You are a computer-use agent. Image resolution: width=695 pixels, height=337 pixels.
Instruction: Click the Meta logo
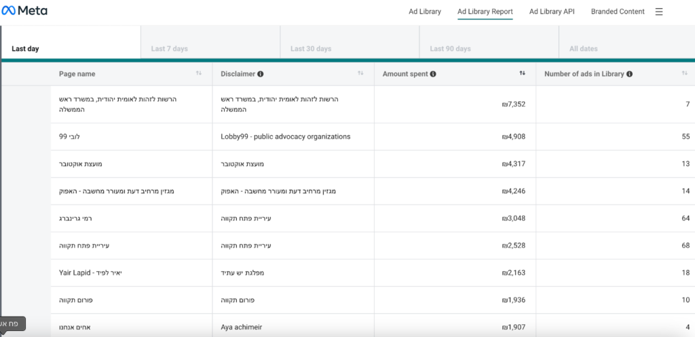(x=24, y=12)
